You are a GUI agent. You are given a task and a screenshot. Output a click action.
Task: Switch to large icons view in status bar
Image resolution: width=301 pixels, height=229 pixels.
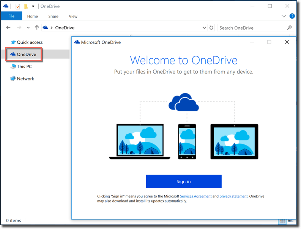291,221
